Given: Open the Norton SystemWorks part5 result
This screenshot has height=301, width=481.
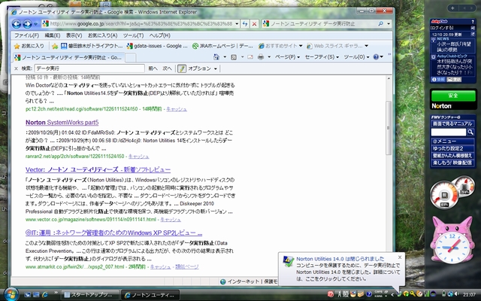Looking at the screenshot, I should (62, 122).
